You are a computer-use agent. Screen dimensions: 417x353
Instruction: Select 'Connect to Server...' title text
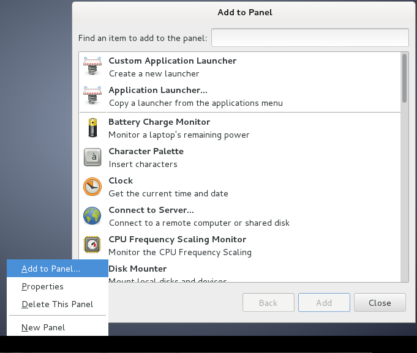[x=151, y=210]
